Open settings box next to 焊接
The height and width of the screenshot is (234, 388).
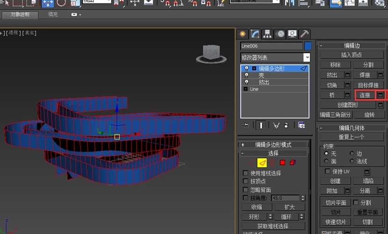[x=381, y=75]
